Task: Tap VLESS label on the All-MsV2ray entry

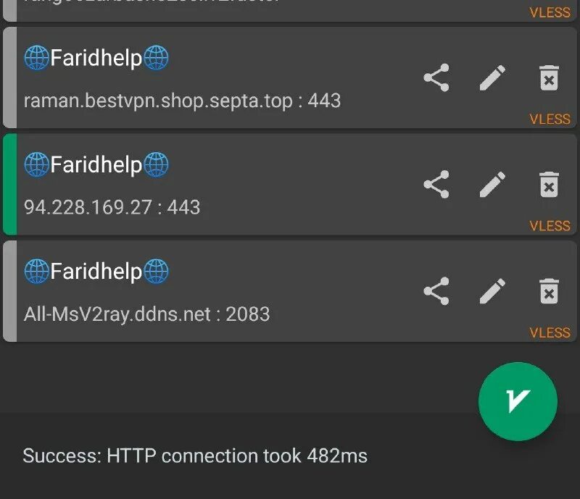Action: click(550, 332)
